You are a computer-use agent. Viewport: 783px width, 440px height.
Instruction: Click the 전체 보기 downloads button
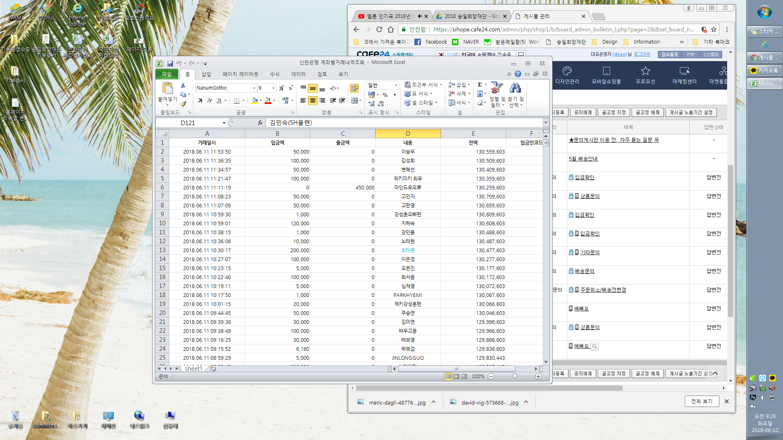[x=701, y=401]
